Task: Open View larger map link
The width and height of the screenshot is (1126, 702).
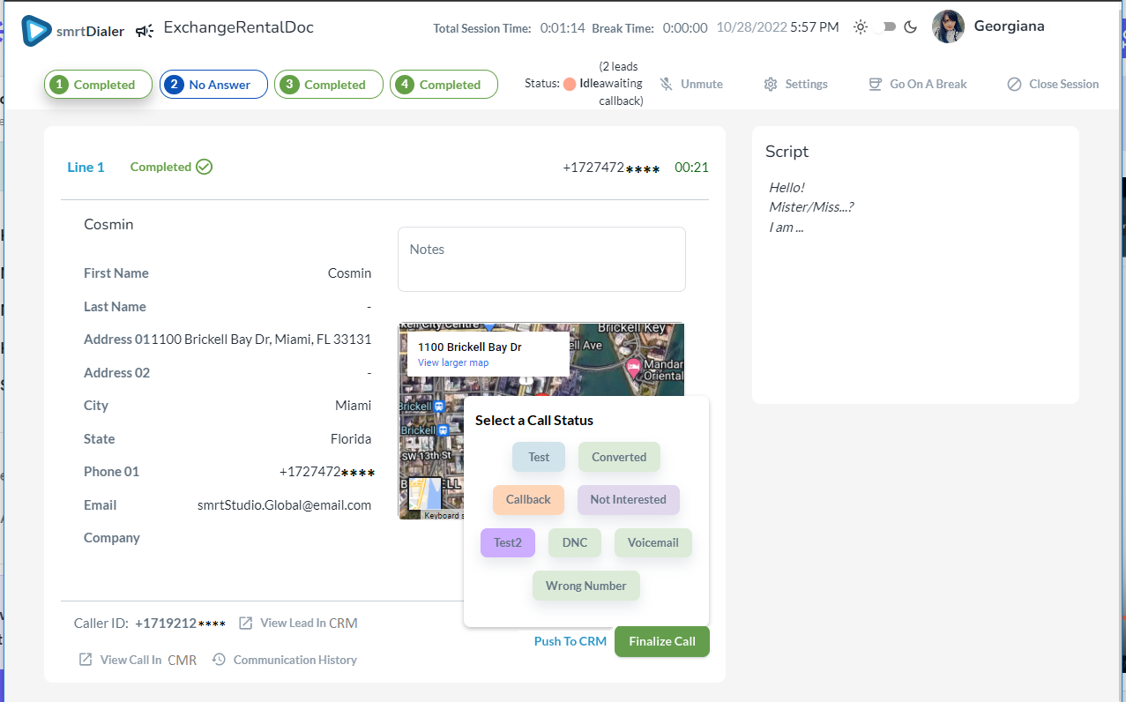Action: 453,362
